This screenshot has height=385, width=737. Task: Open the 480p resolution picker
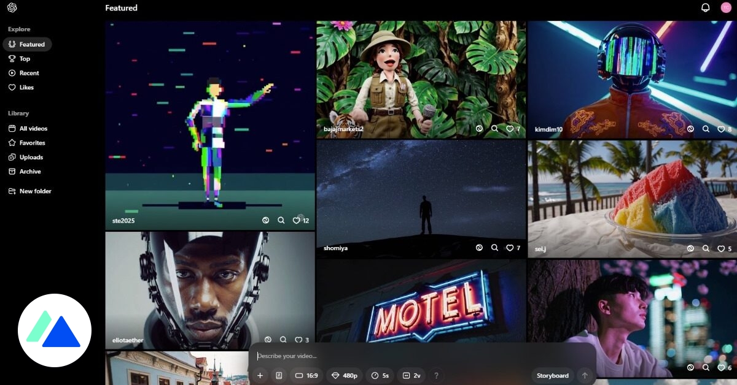[x=344, y=375]
